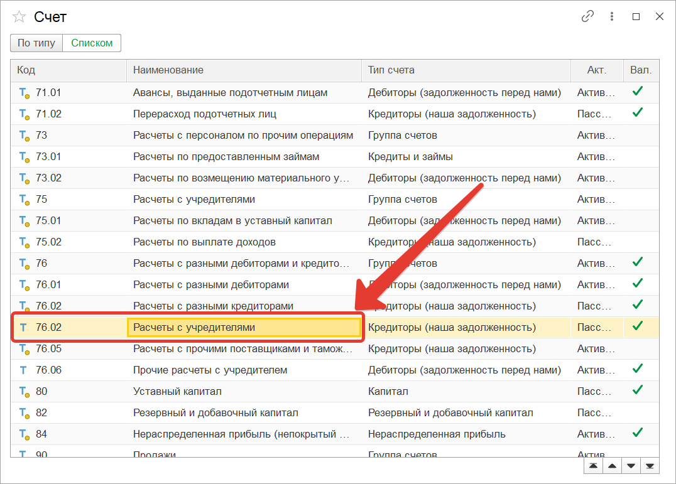Select the «Списком» view tab
Viewport: 676px width, 484px height.
pos(92,43)
